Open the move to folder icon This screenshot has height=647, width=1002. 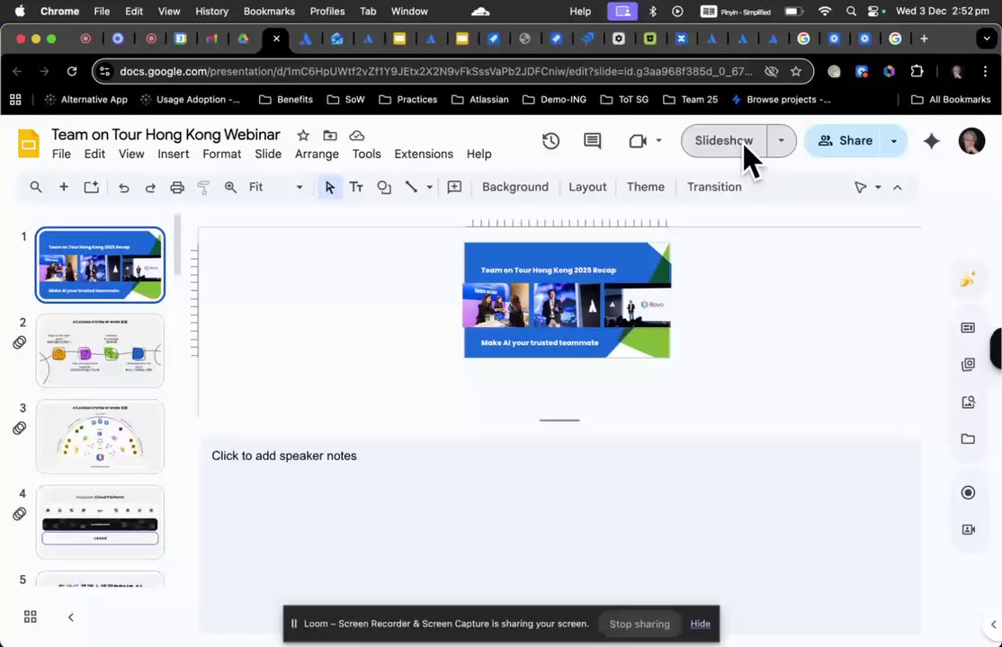[x=330, y=136]
